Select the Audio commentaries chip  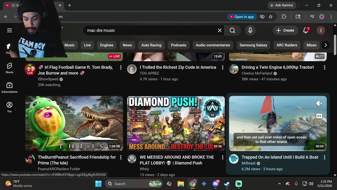tap(213, 45)
